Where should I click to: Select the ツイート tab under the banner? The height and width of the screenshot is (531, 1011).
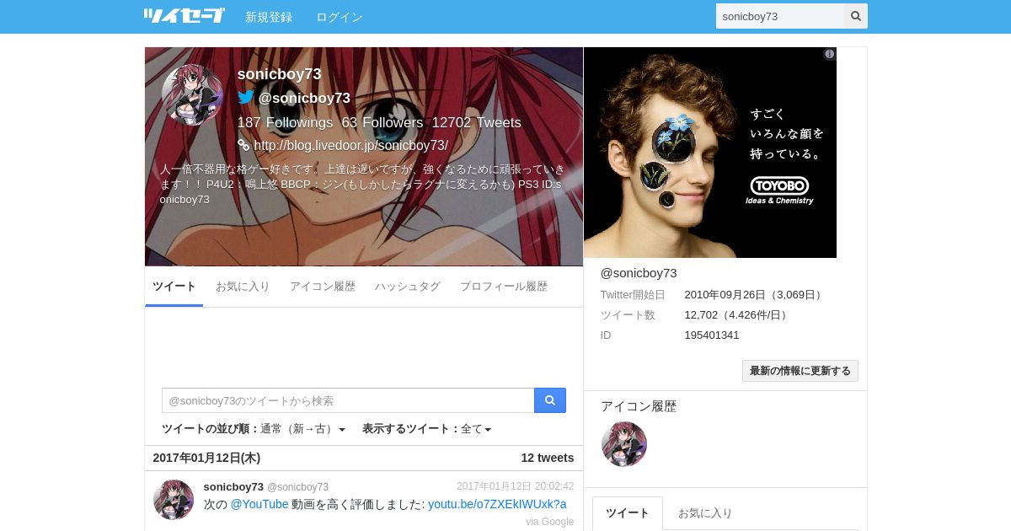[x=174, y=287]
